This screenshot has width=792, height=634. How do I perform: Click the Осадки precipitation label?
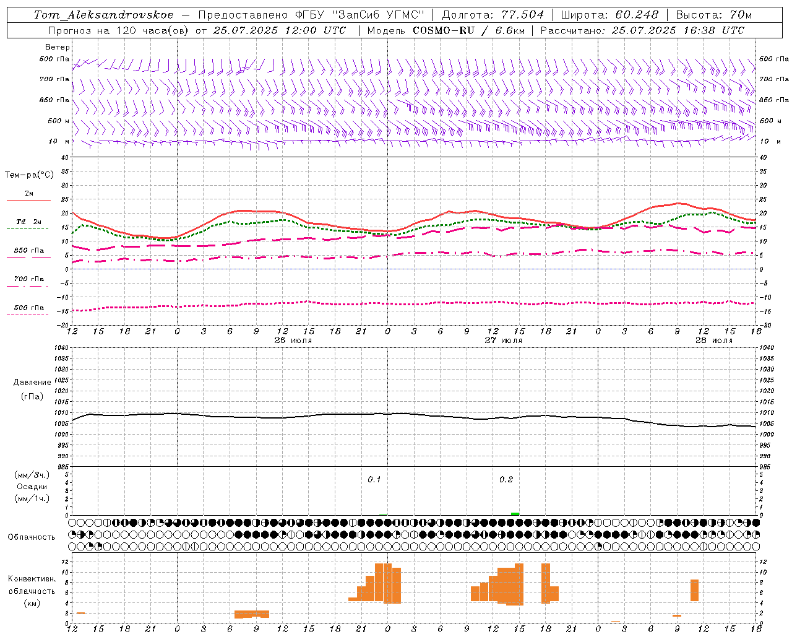32,487
